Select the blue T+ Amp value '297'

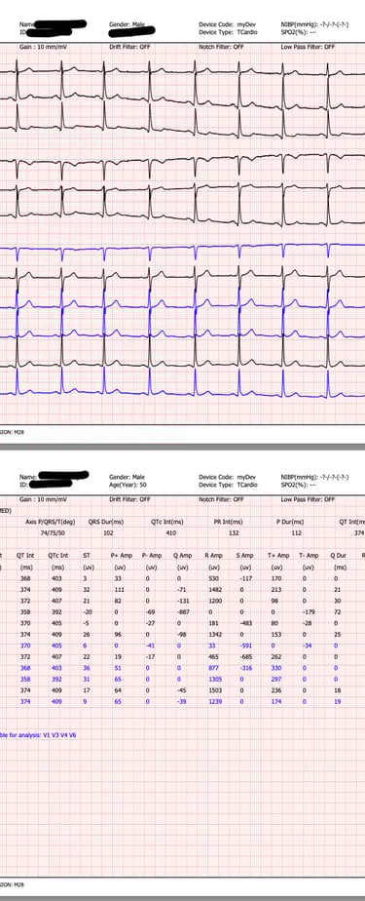point(276,679)
